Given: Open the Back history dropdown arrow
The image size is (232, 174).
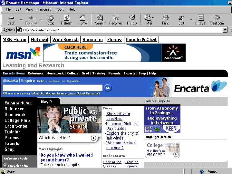Looking at the screenshot, I should (x=21, y=20).
